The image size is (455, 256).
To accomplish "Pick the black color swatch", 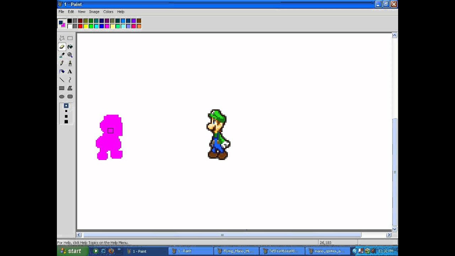I will [x=70, y=21].
